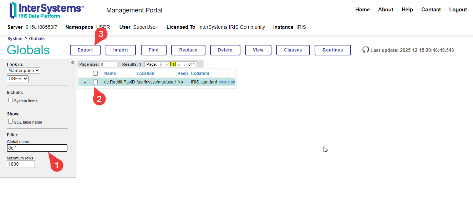Screen dimensions: 473x201
Task: Open the View link for dc.Reddit.PostD
Action: coord(223,82)
